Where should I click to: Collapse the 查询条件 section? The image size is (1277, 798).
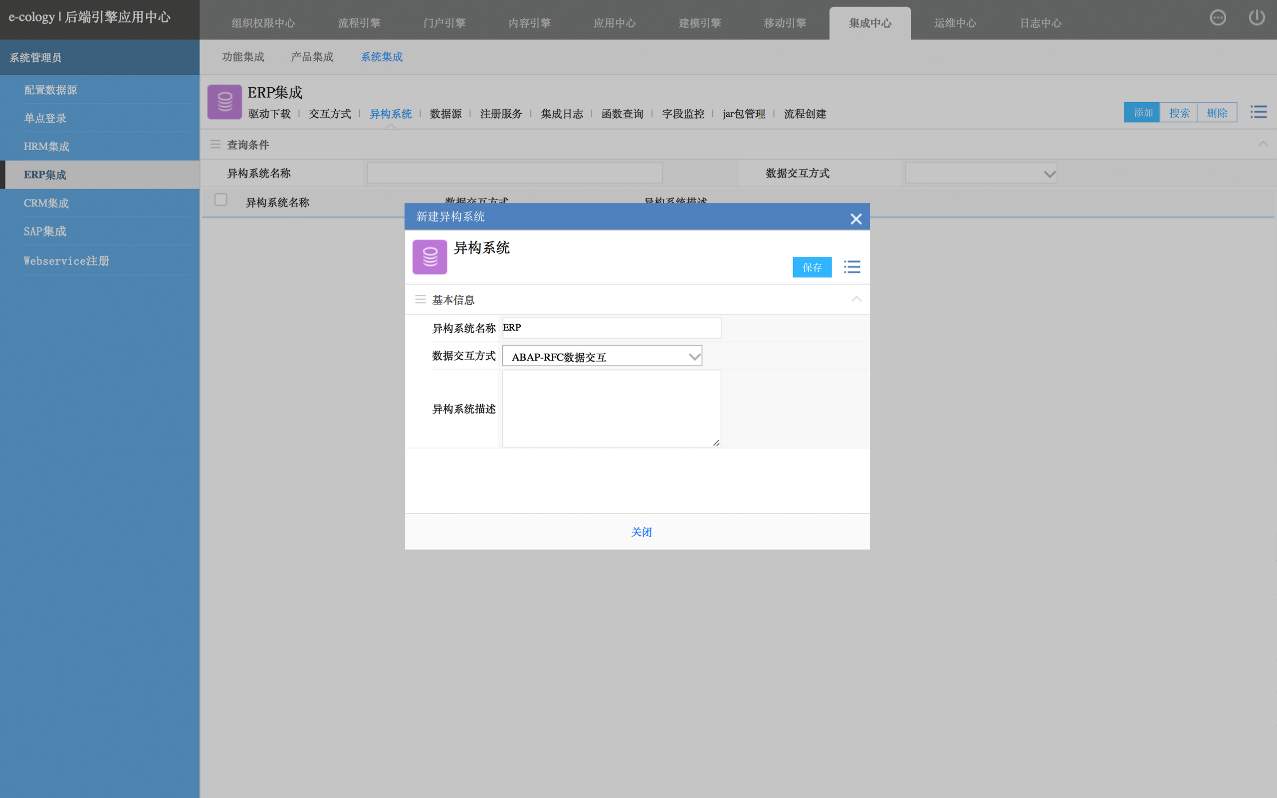click(1262, 144)
